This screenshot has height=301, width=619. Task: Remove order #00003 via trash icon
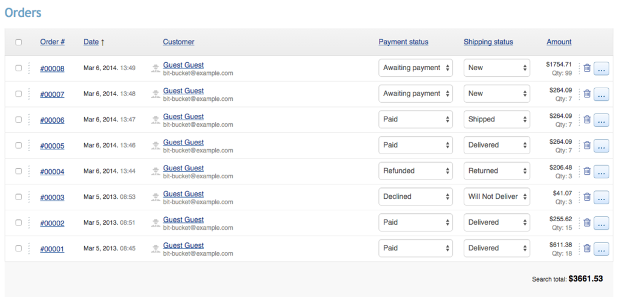pyautogui.click(x=587, y=197)
